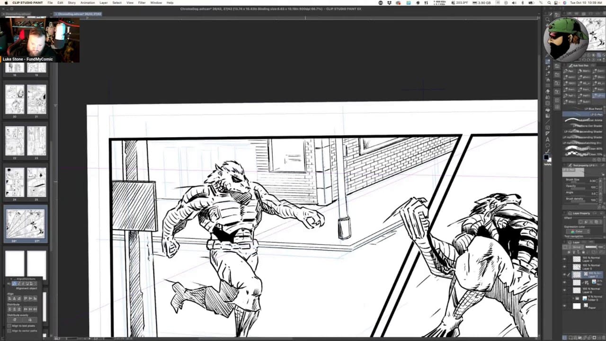Pick the Zoom magnifier tool
The height and width of the screenshot is (341, 606).
pyautogui.click(x=548, y=19)
